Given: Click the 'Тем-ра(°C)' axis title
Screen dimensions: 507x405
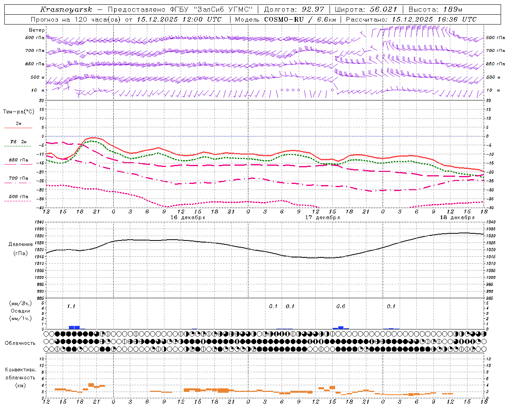Looking at the screenshot, I should (19, 112).
